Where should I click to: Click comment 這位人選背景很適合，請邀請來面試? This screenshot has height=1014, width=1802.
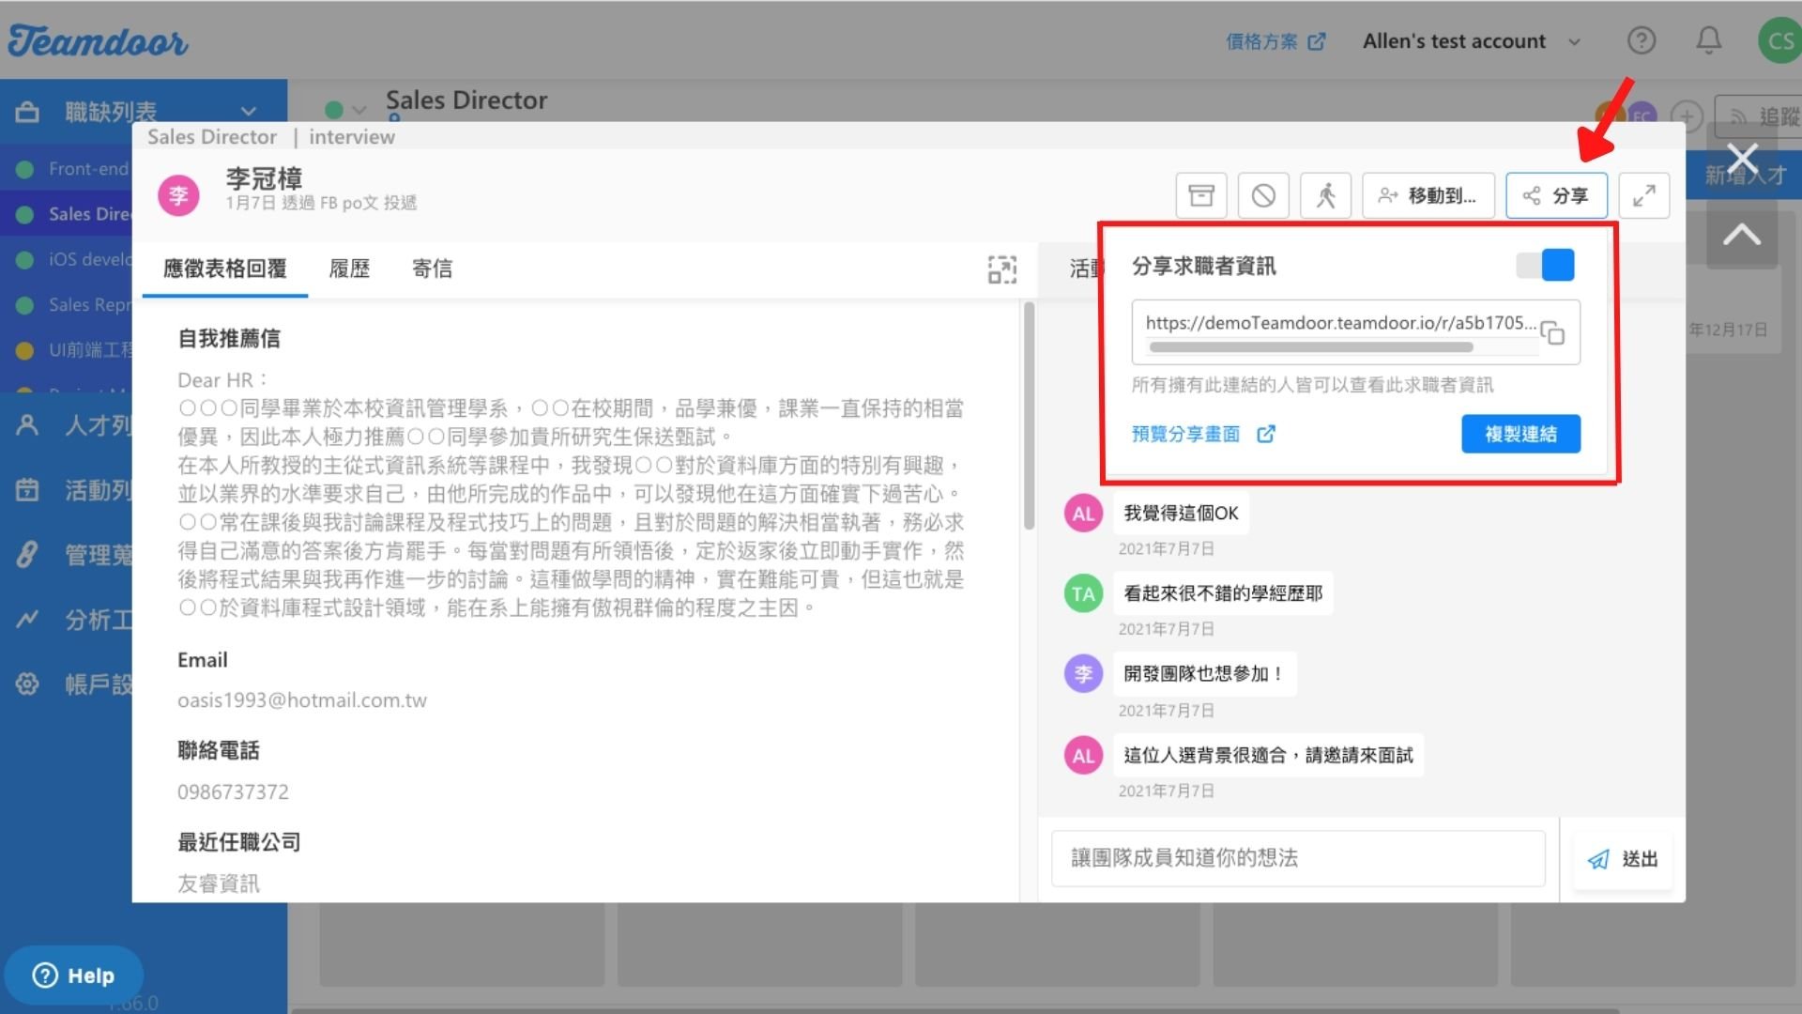click(x=1268, y=755)
